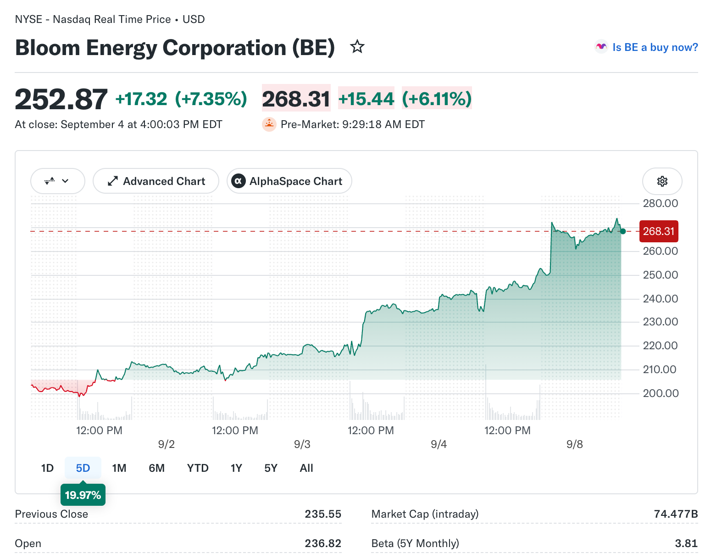
Task: Click the pre-market sunrise icon
Action: coord(269,124)
